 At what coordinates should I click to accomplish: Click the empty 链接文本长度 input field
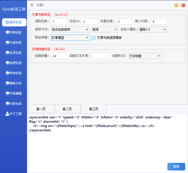100,56
